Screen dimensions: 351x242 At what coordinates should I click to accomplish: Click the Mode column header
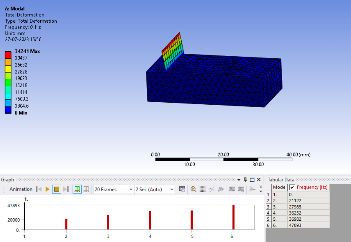point(279,187)
